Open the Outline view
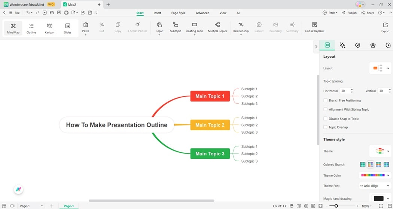The image size is (393, 209). [31, 28]
